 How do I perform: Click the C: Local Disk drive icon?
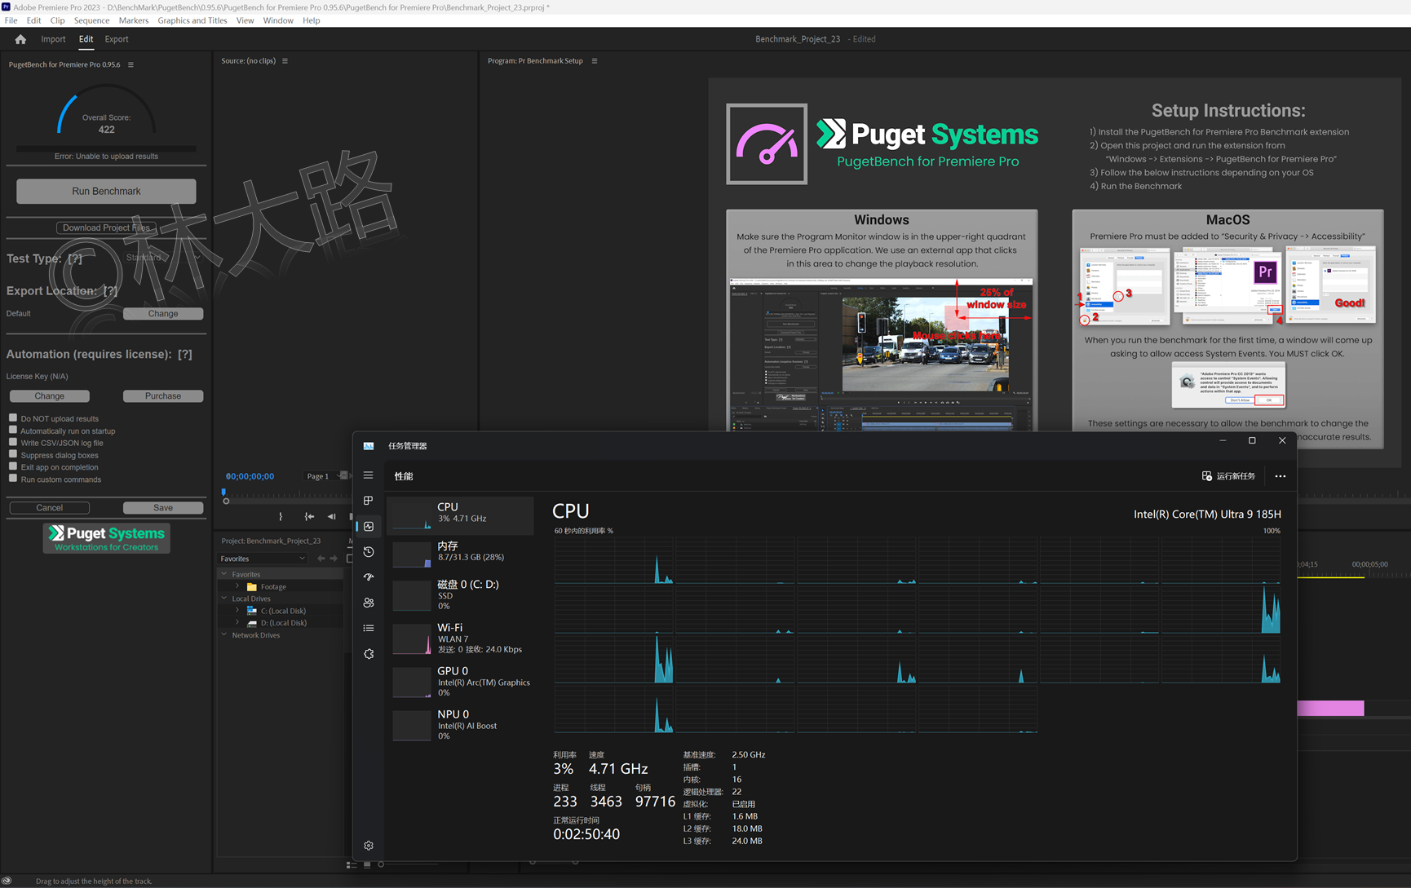pyautogui.click(x=252, y=611)
